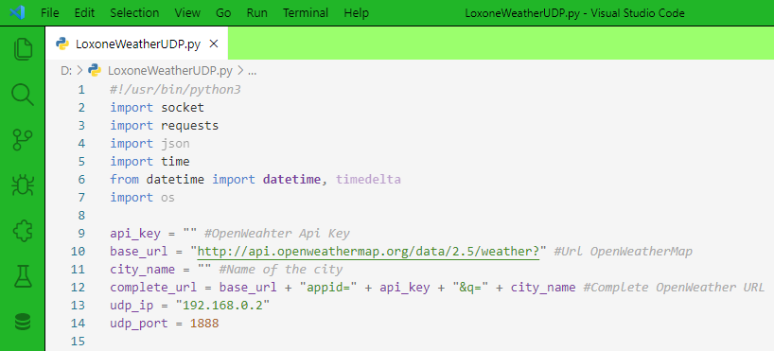Click the word requests on line 3
The image size is (774, 351).
click(x=190, y=126)
